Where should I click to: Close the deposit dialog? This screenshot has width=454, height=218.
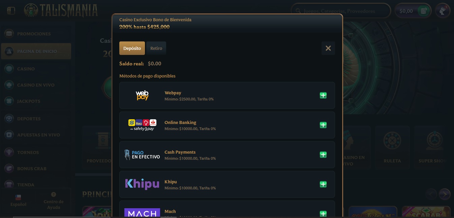tap(328, 48)
